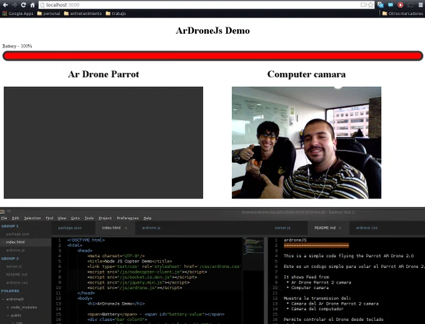Open the browser home page icon
The width and height of the screenshot is (425, 324).
tap(32, 5)
